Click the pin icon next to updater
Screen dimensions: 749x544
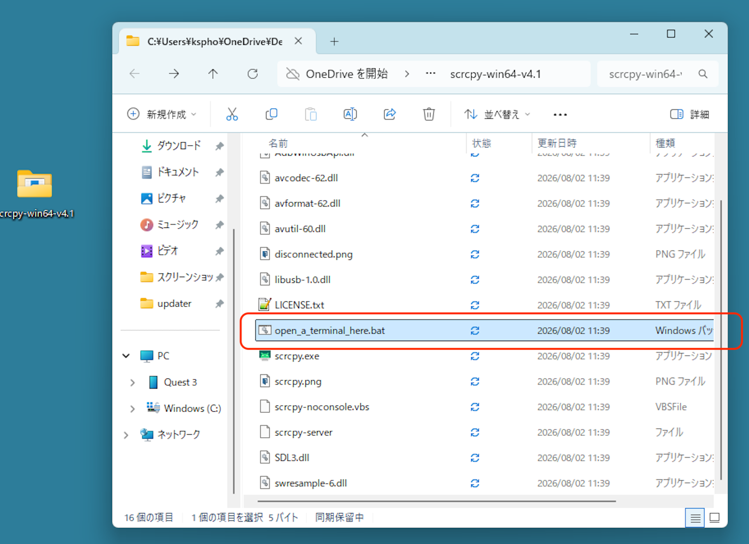pos(220,304)
